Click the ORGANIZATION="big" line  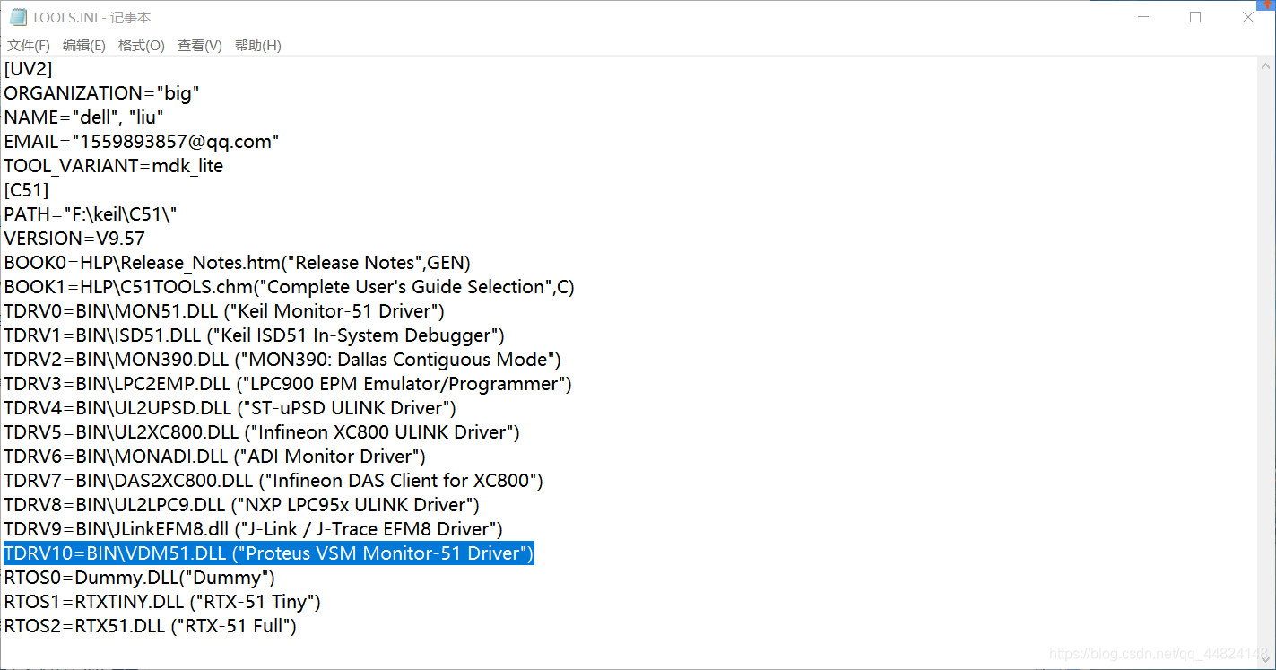point(101,93)
